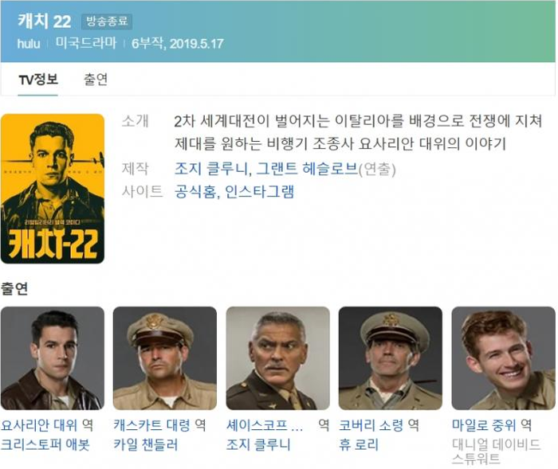Click the 코버리 소령 역 role link
This screenshot has width=558, height=469.
point(379,425)
